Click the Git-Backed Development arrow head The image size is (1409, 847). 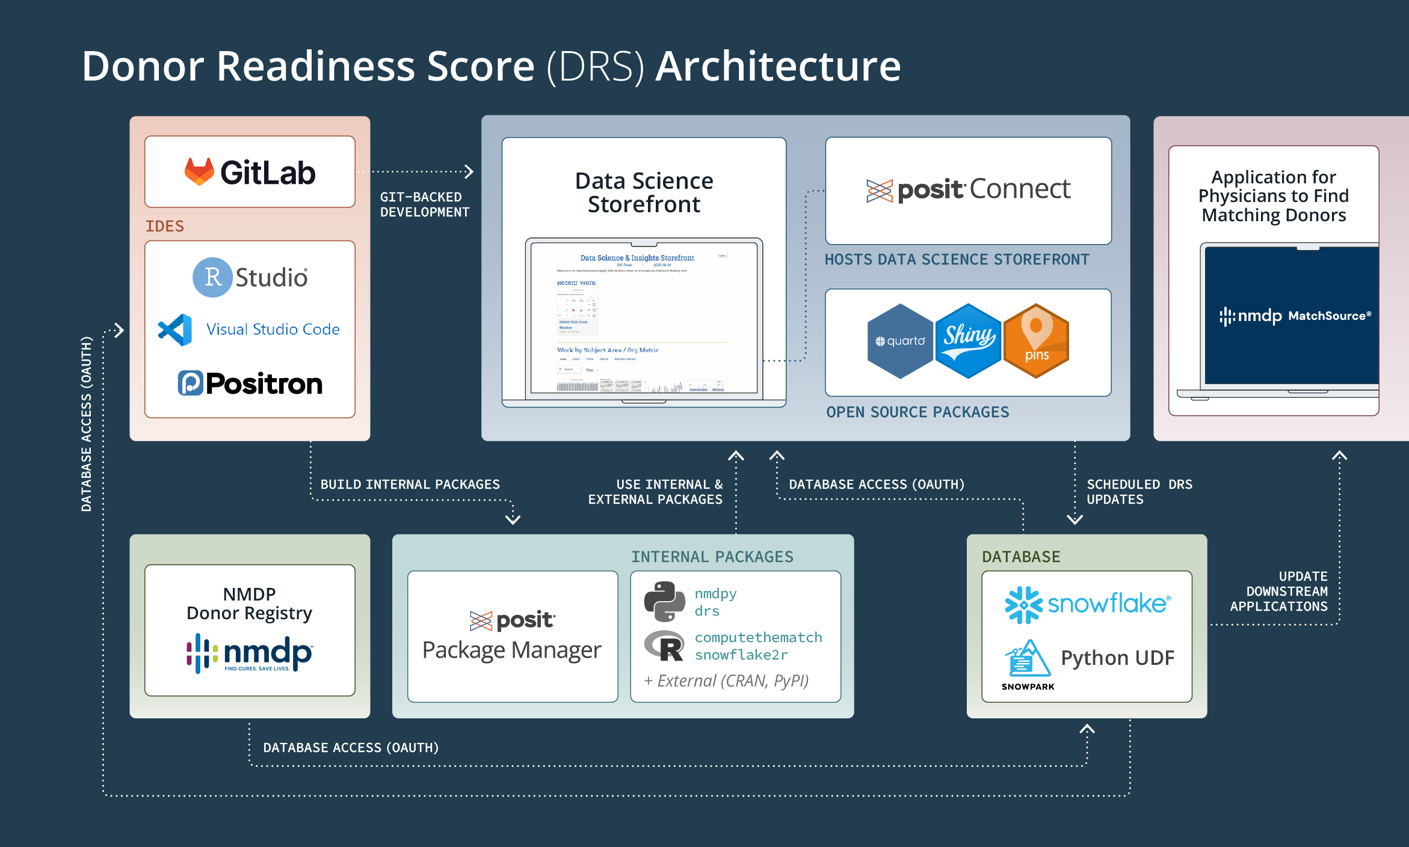click(469, 172)
